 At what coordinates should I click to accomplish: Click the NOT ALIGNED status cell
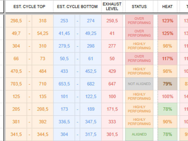pos(139,84)
